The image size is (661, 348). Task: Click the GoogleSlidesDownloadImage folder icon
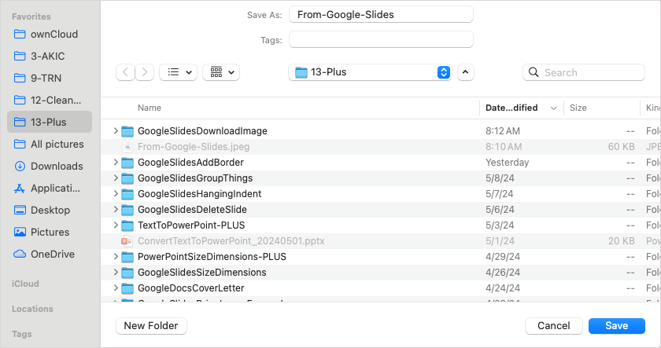click(127, 131)
